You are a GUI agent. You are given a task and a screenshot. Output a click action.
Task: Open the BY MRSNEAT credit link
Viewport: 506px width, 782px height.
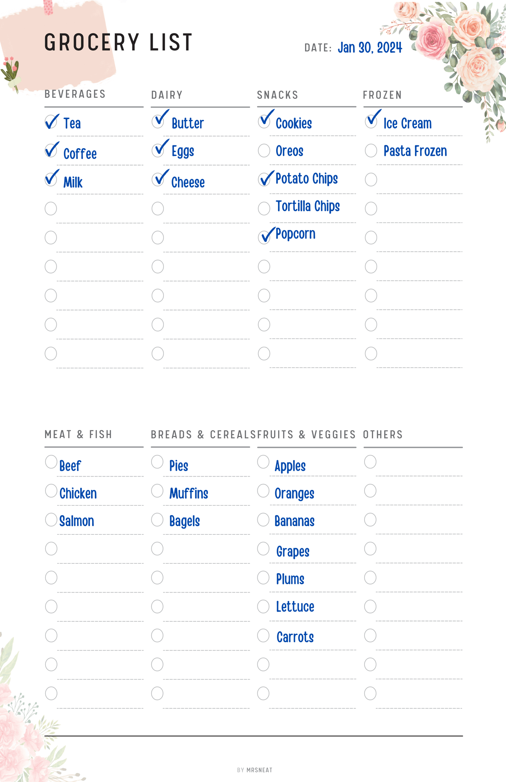point(255,770)
